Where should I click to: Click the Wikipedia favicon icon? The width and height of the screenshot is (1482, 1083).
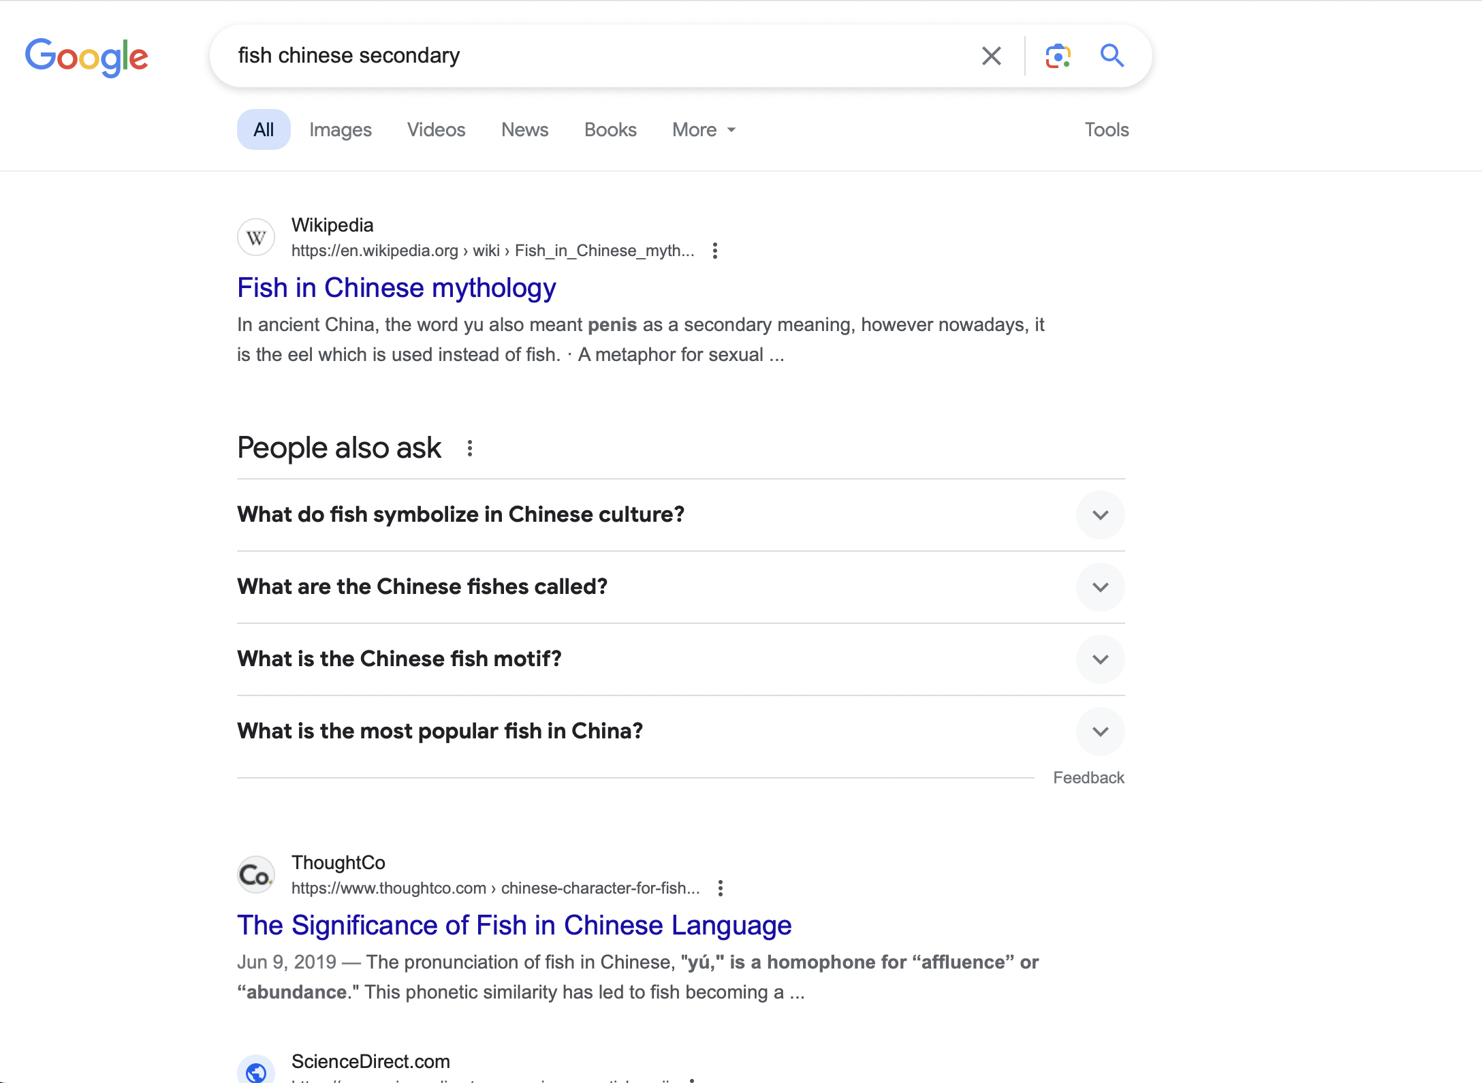point(256,238)
